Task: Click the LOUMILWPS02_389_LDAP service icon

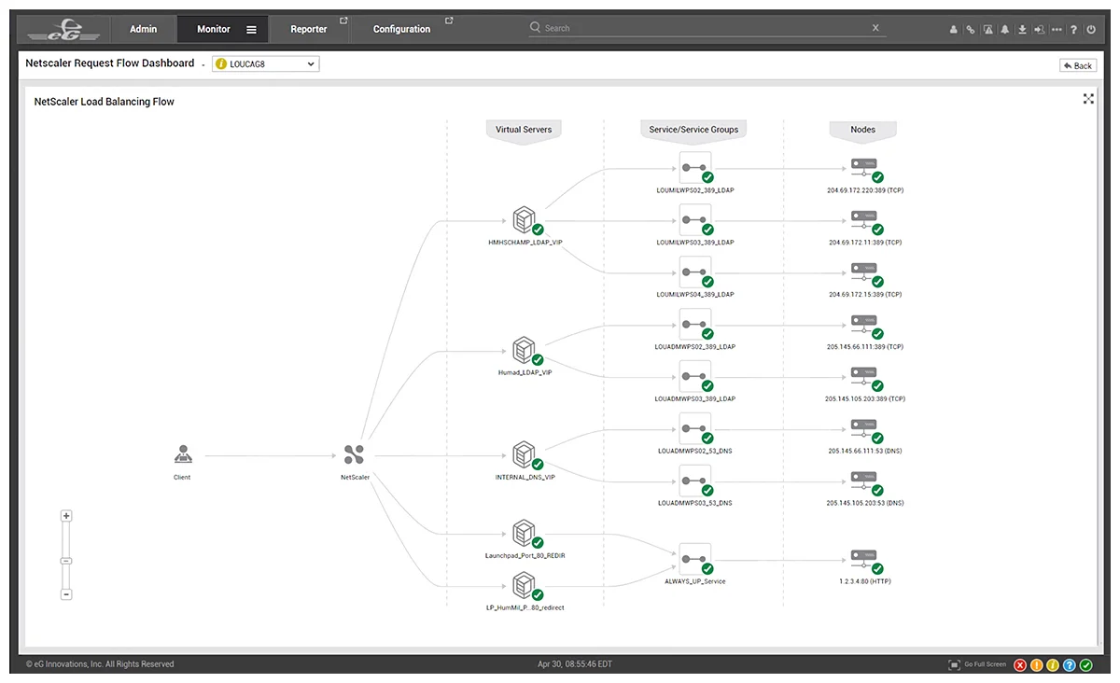Action: [695, 168]
